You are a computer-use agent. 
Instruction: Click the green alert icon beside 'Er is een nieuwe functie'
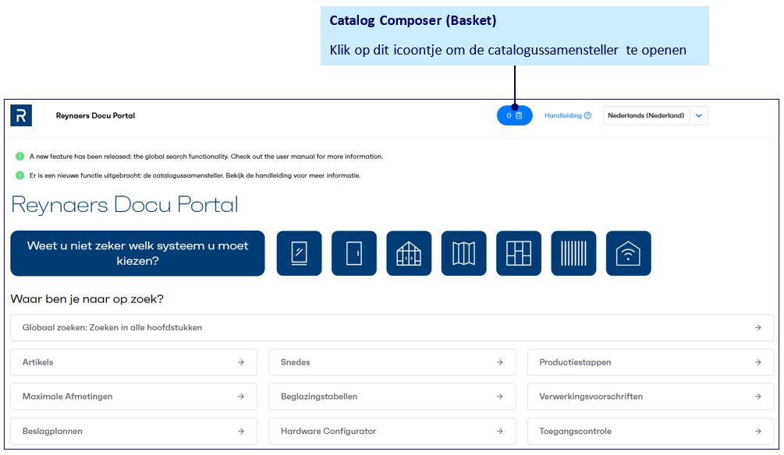tap(20, 175)
